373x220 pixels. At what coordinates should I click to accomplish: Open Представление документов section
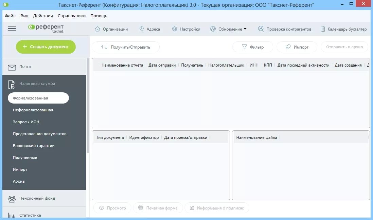39,134
